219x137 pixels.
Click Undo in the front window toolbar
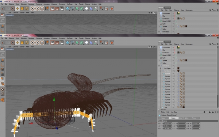tap(3, 43)
